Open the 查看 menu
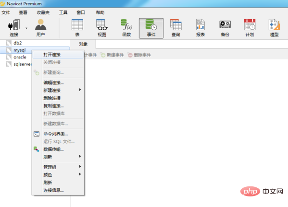The image size is (288, 207). pyautogui.click(x=23, y=12)
